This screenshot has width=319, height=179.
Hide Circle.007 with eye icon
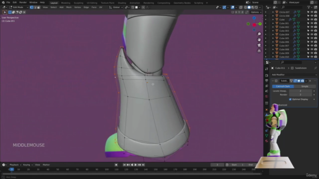click(x=312, y=12)
